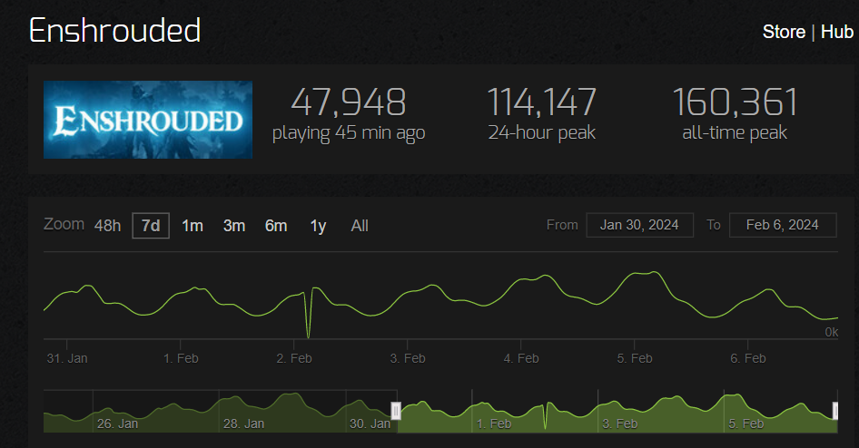Click the 1. Feb label on main chart axis

point(181,358)
